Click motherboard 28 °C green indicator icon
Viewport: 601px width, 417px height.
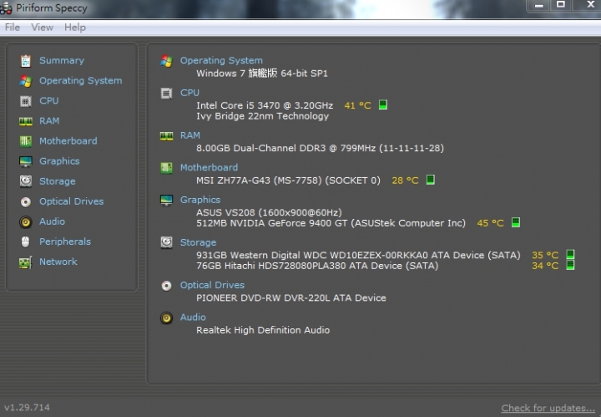(x=431, y=180)
